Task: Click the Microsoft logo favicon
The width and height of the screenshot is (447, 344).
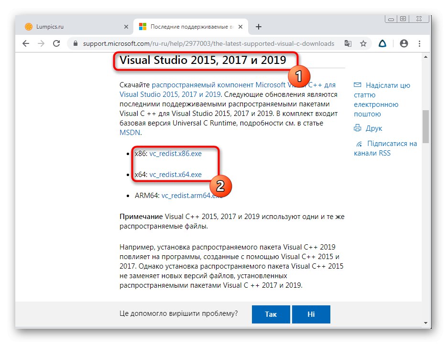Action: tap(142, 27)
